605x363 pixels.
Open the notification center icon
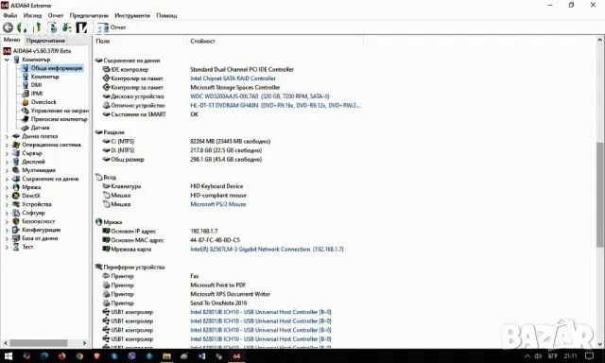(589, 356)
